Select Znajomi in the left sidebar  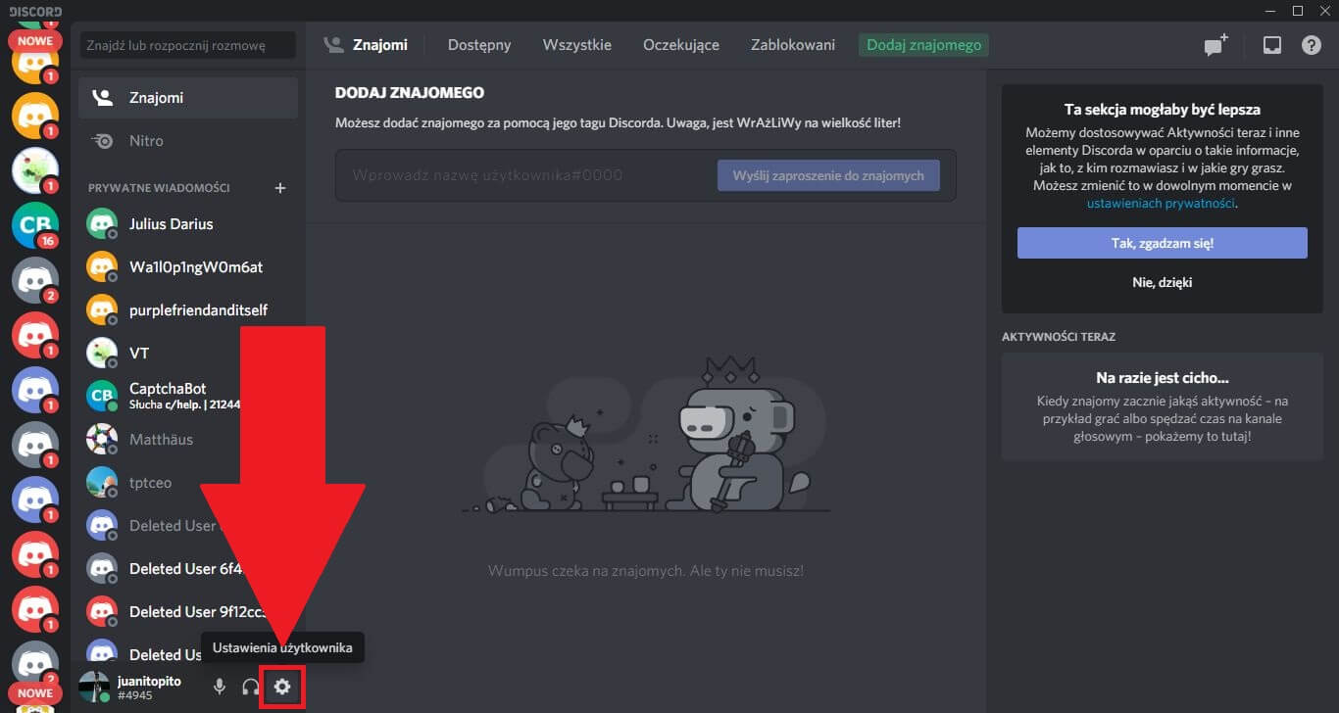click(188, 98)
